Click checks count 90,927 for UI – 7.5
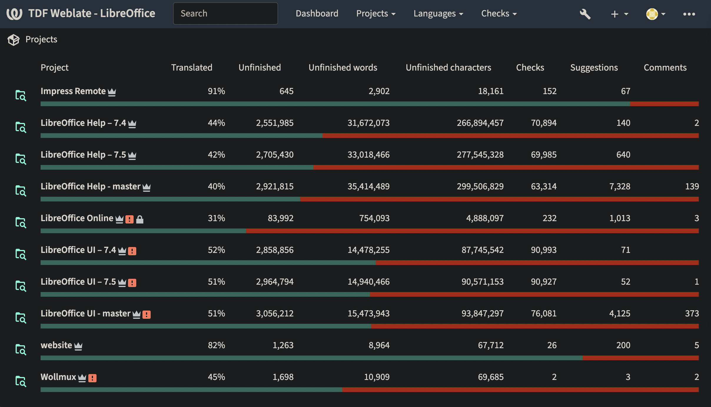The image size is (711, 407). (x=544, y=282)
